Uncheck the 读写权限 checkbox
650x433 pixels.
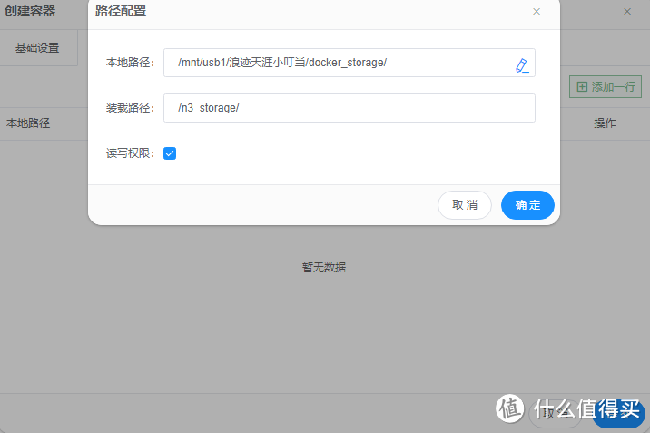click(170, 153)
